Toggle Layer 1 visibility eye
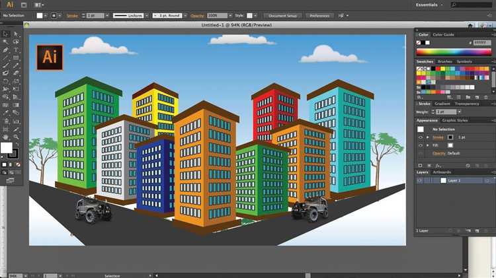Viewport: 496px width, 278px height. (x=420, y=180)
